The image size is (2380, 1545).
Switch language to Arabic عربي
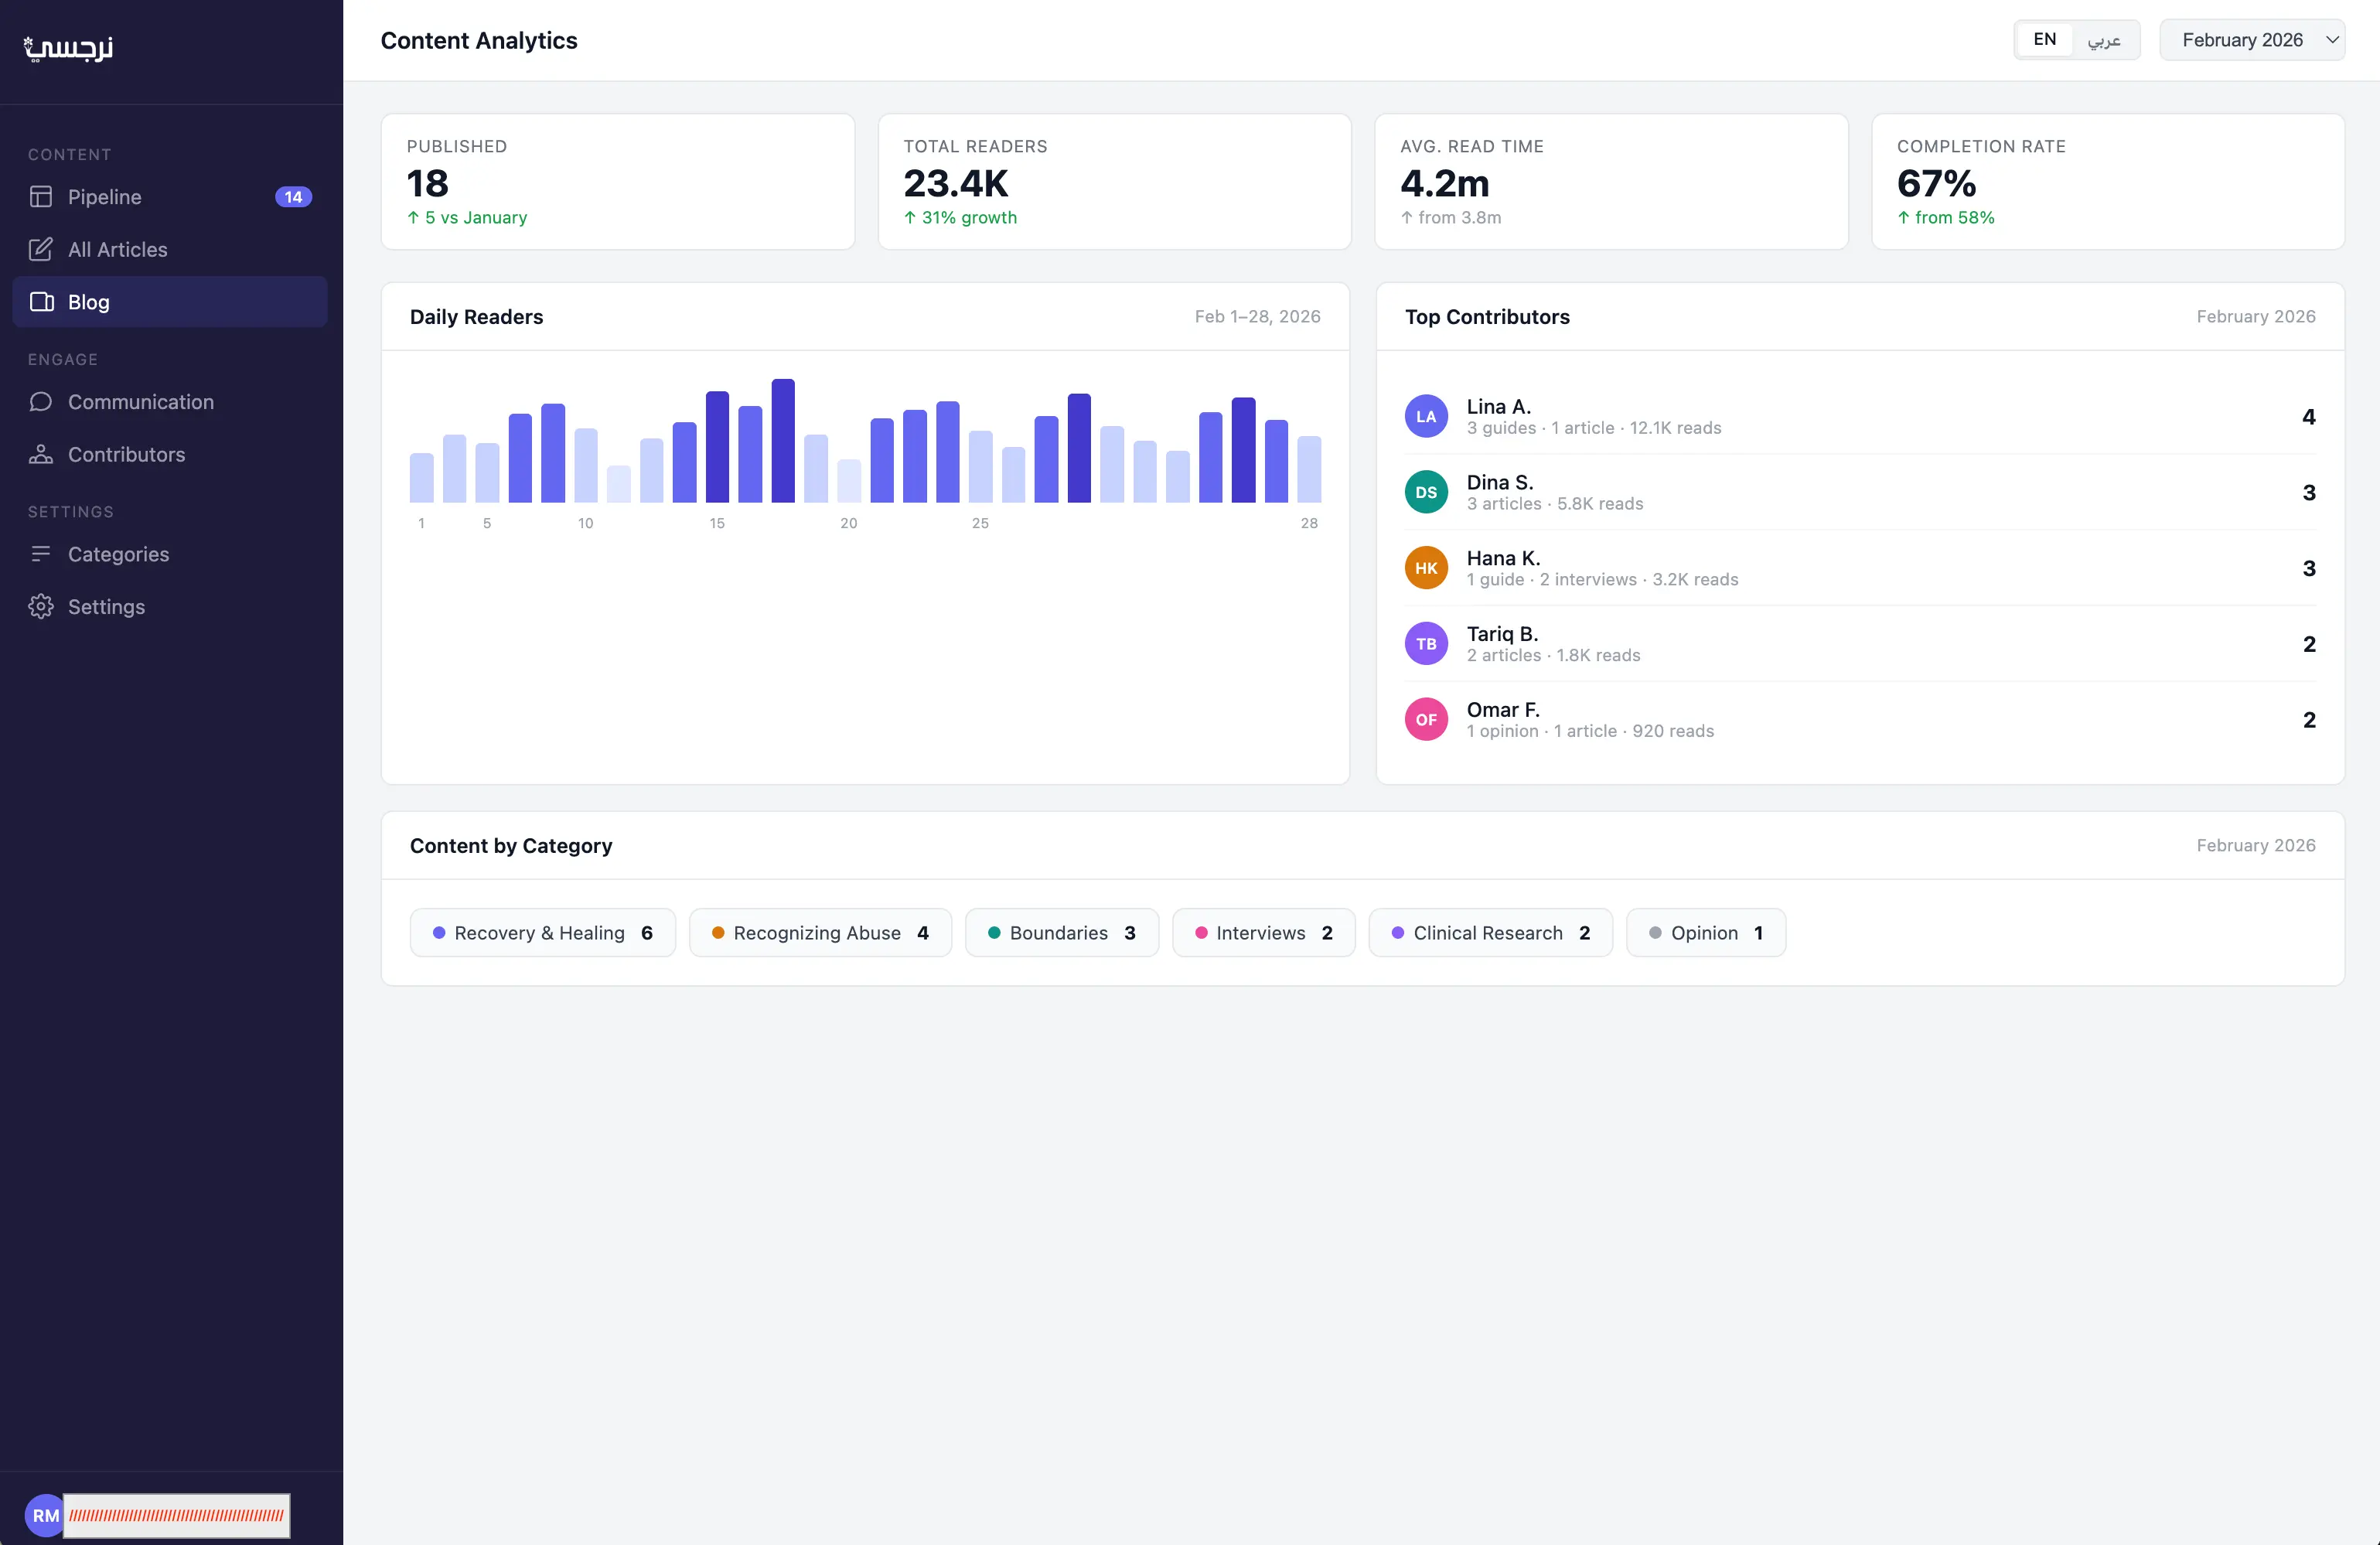coord(2103,40)
